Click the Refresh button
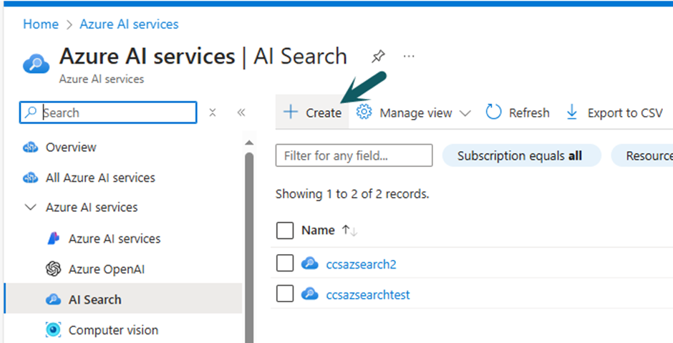The height and width of the screenshot is (343, 673). (x=518, y=113)
